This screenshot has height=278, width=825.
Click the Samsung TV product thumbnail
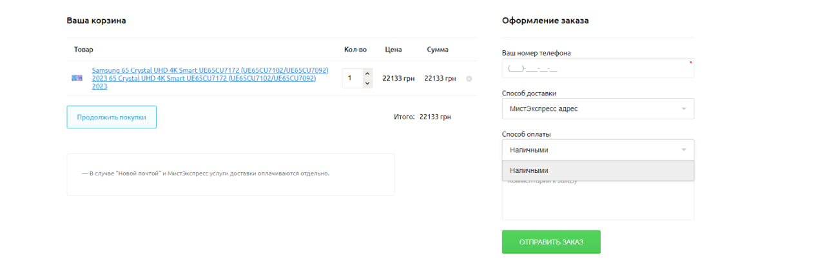tap(77, 78)
